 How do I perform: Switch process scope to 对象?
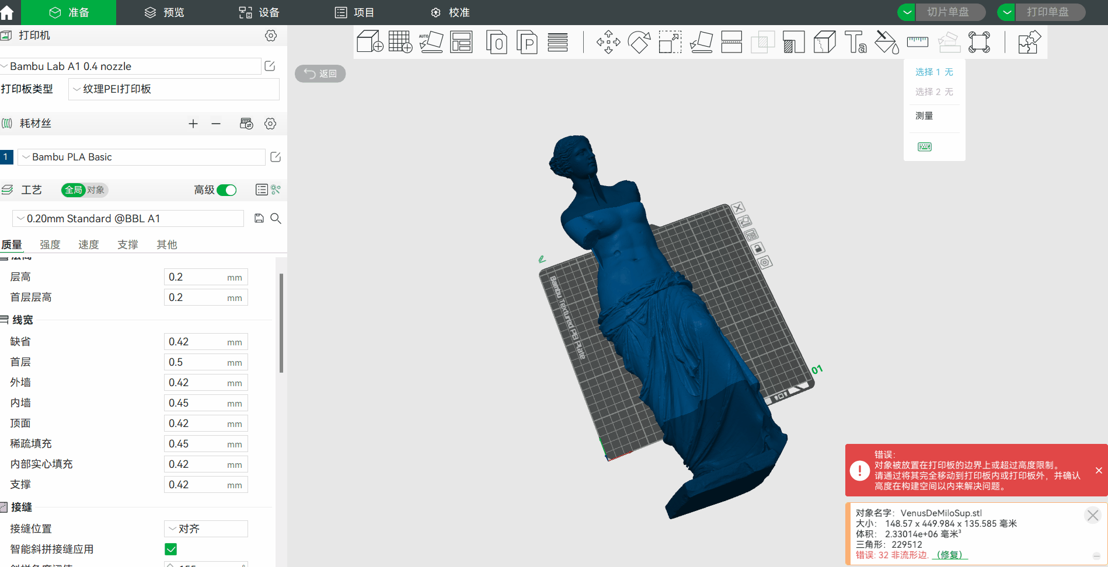pos(96,190)
